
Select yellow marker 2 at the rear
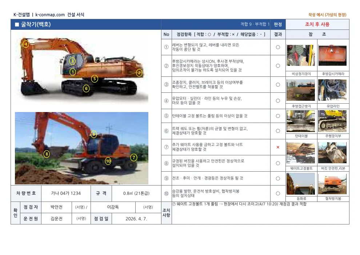pyautogui.click(x=139, y=73)
